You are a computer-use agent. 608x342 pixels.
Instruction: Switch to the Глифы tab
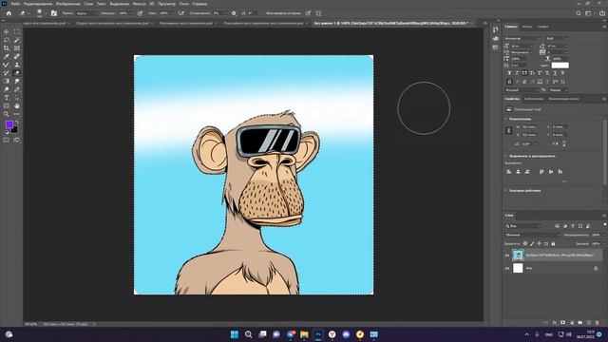pyautogui.click(x=542, y=27)
